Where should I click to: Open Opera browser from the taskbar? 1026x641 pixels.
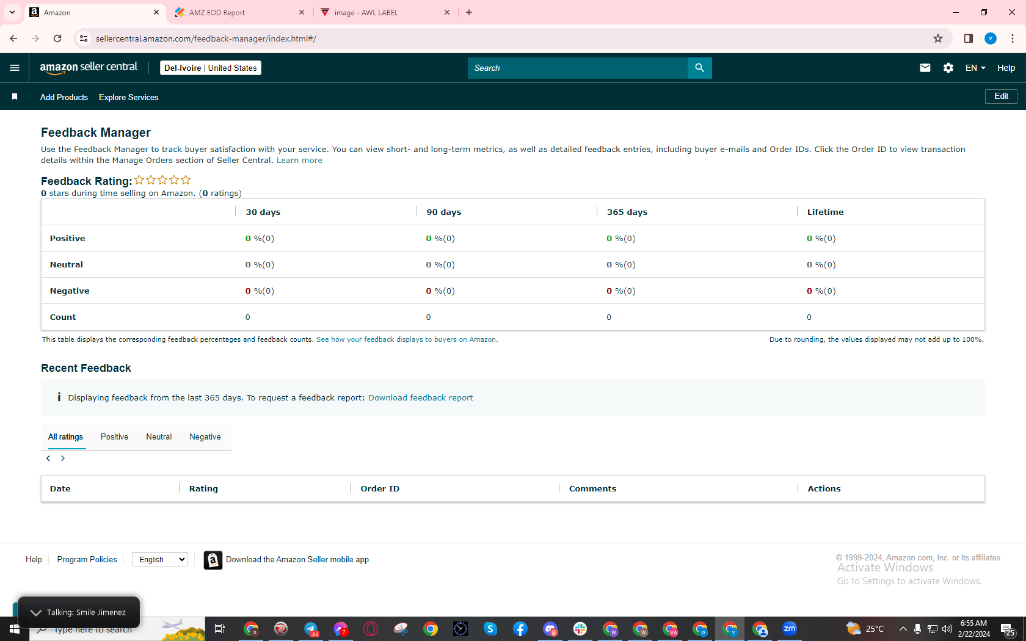click(371, 629)
